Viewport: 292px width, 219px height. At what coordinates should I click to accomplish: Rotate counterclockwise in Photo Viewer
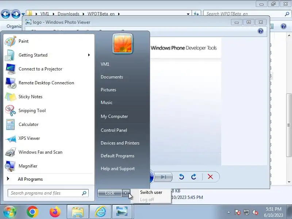coord(181,177)
